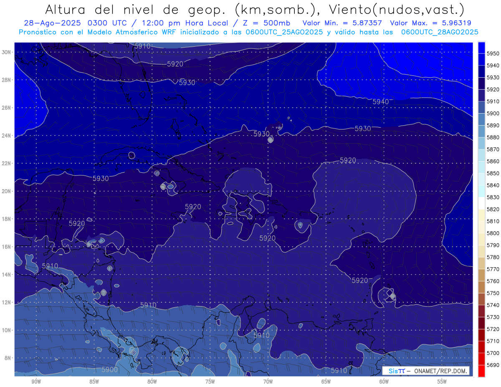The width and height of the screenshot is (501, 387).
Task: Click the 60W longitude axis label
Action: click(x=384, y=382)
